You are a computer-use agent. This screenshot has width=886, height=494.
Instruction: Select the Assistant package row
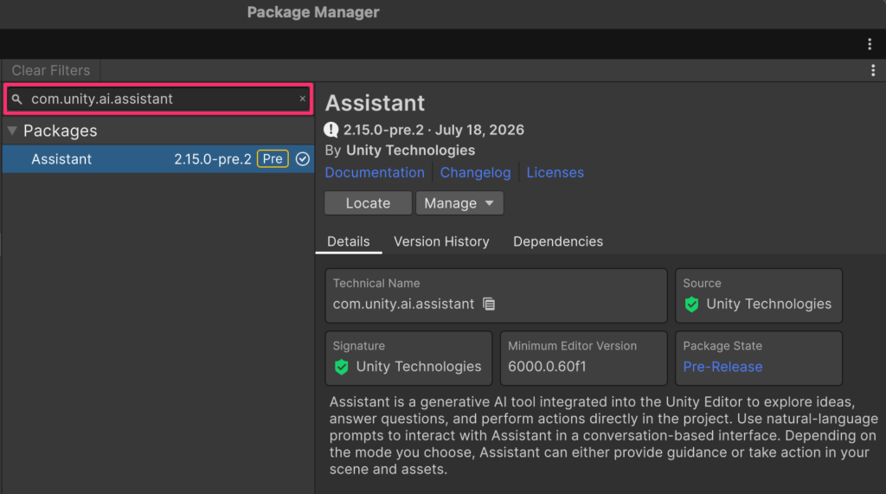158,159
